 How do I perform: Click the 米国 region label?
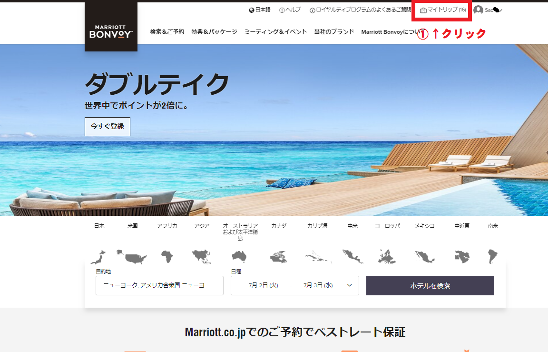[132, 226]
